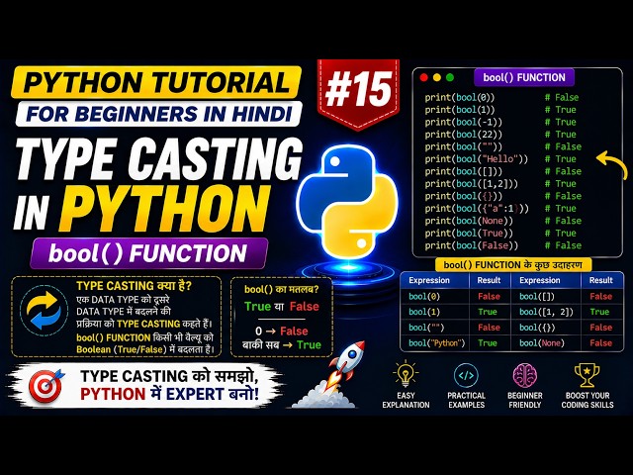The height and width of the screenshot is (475, 633).
Task: Click the bool() FUNCTION के कुछ उदाहरण label
Action: (x=513, y=265)
